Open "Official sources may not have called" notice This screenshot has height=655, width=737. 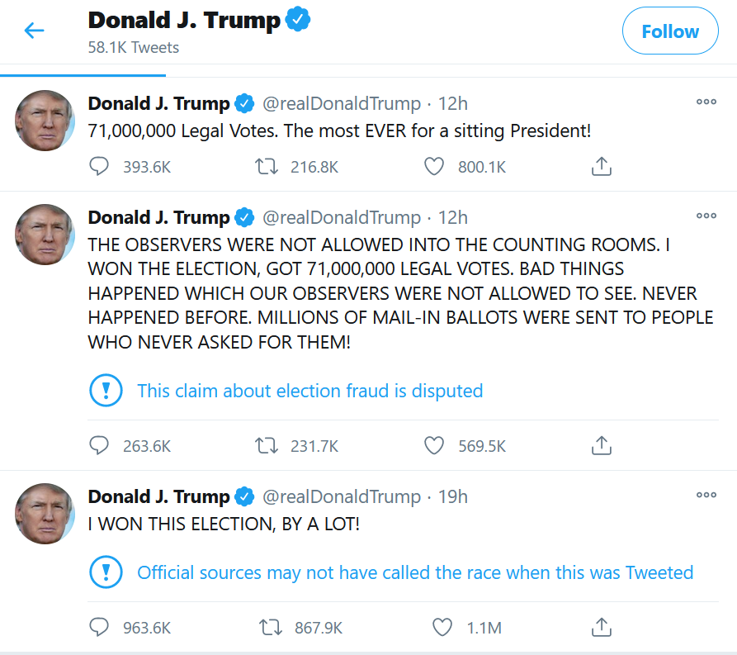pyautogui.click(x=414, y=572)
